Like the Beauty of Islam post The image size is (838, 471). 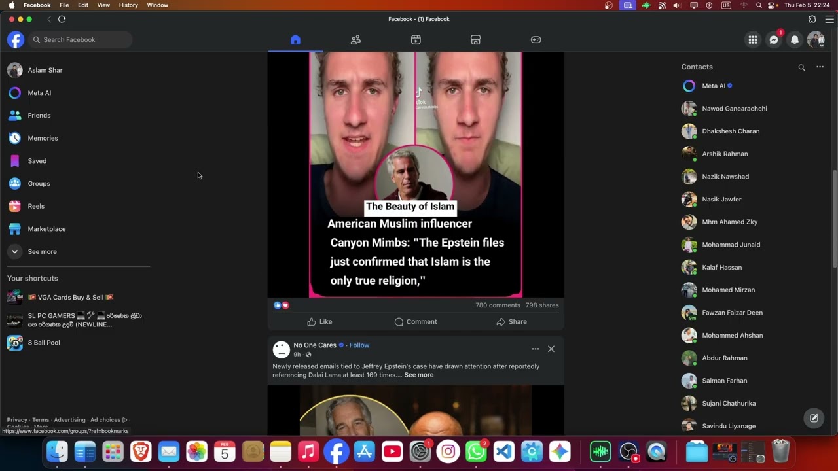pyautogui.click(x=319, y=322)
